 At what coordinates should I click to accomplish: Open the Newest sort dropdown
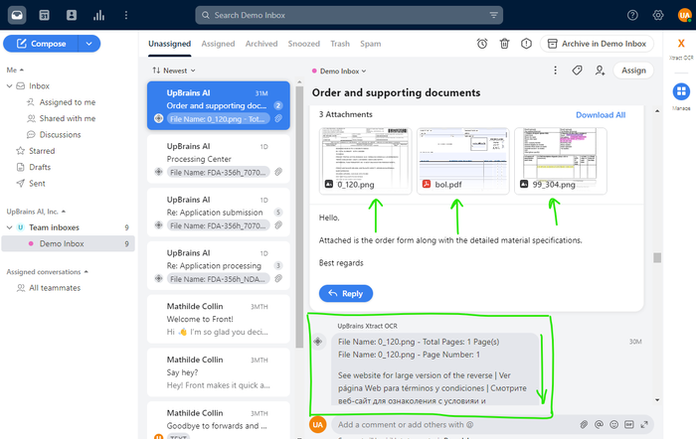(172, 71)
